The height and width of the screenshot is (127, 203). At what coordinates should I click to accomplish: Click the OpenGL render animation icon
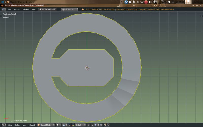pos(108,125)
